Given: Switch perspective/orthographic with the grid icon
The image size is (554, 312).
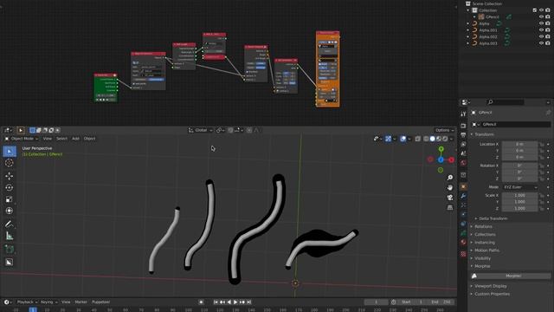Looking at the screenshot, I should [x=450, y=207].
